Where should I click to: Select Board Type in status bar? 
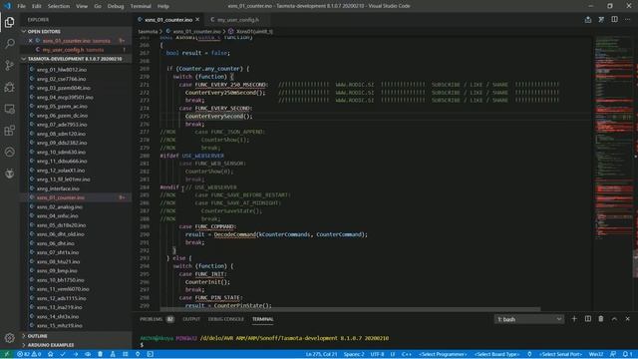pos(496,354)
